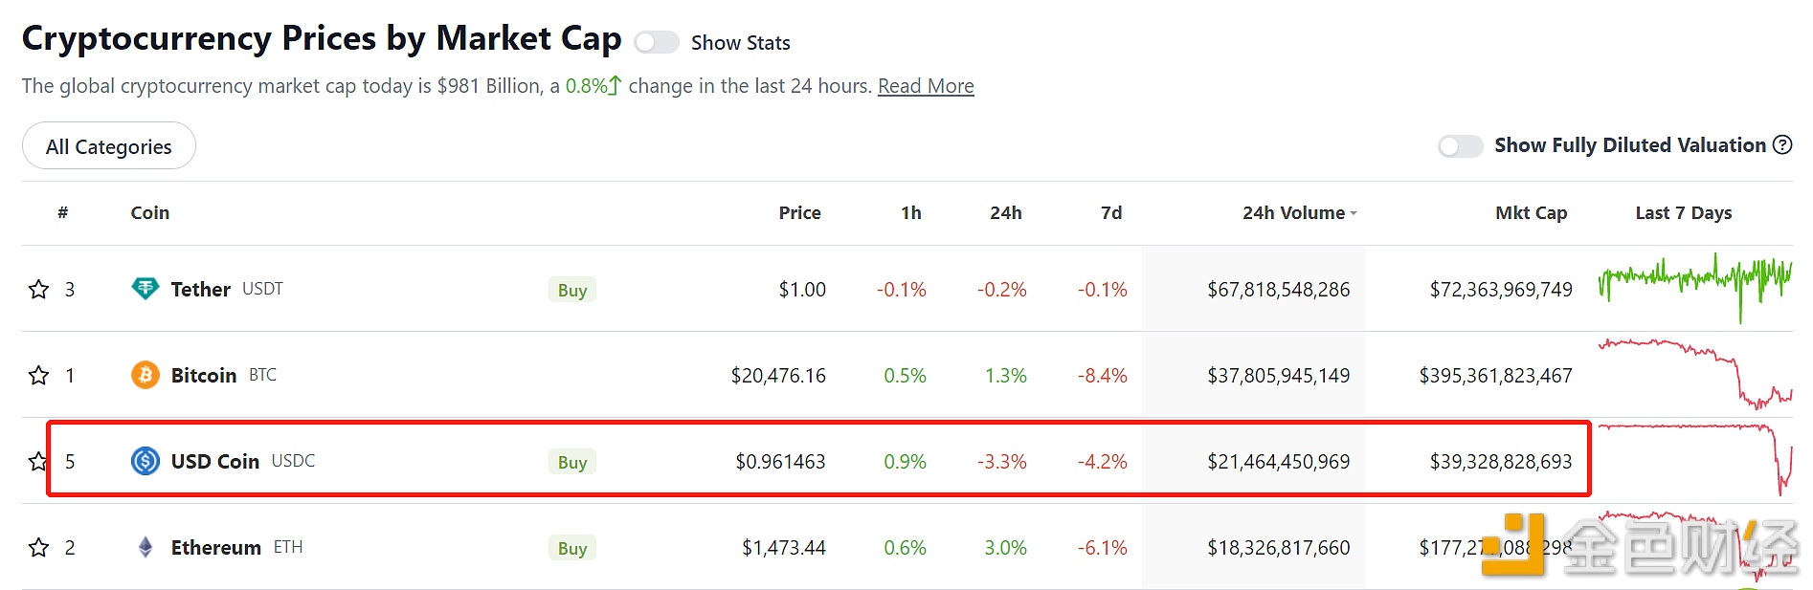Click Bitcoin 7d change -8.4%

coord(1103,375)
